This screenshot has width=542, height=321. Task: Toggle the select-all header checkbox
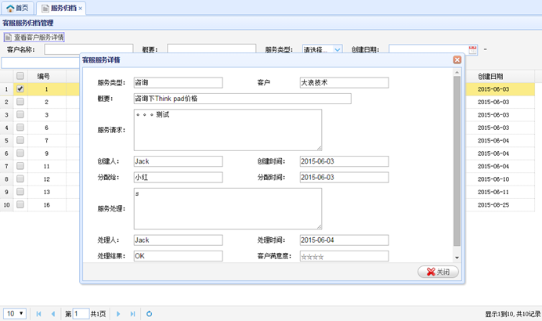[20, 76]
